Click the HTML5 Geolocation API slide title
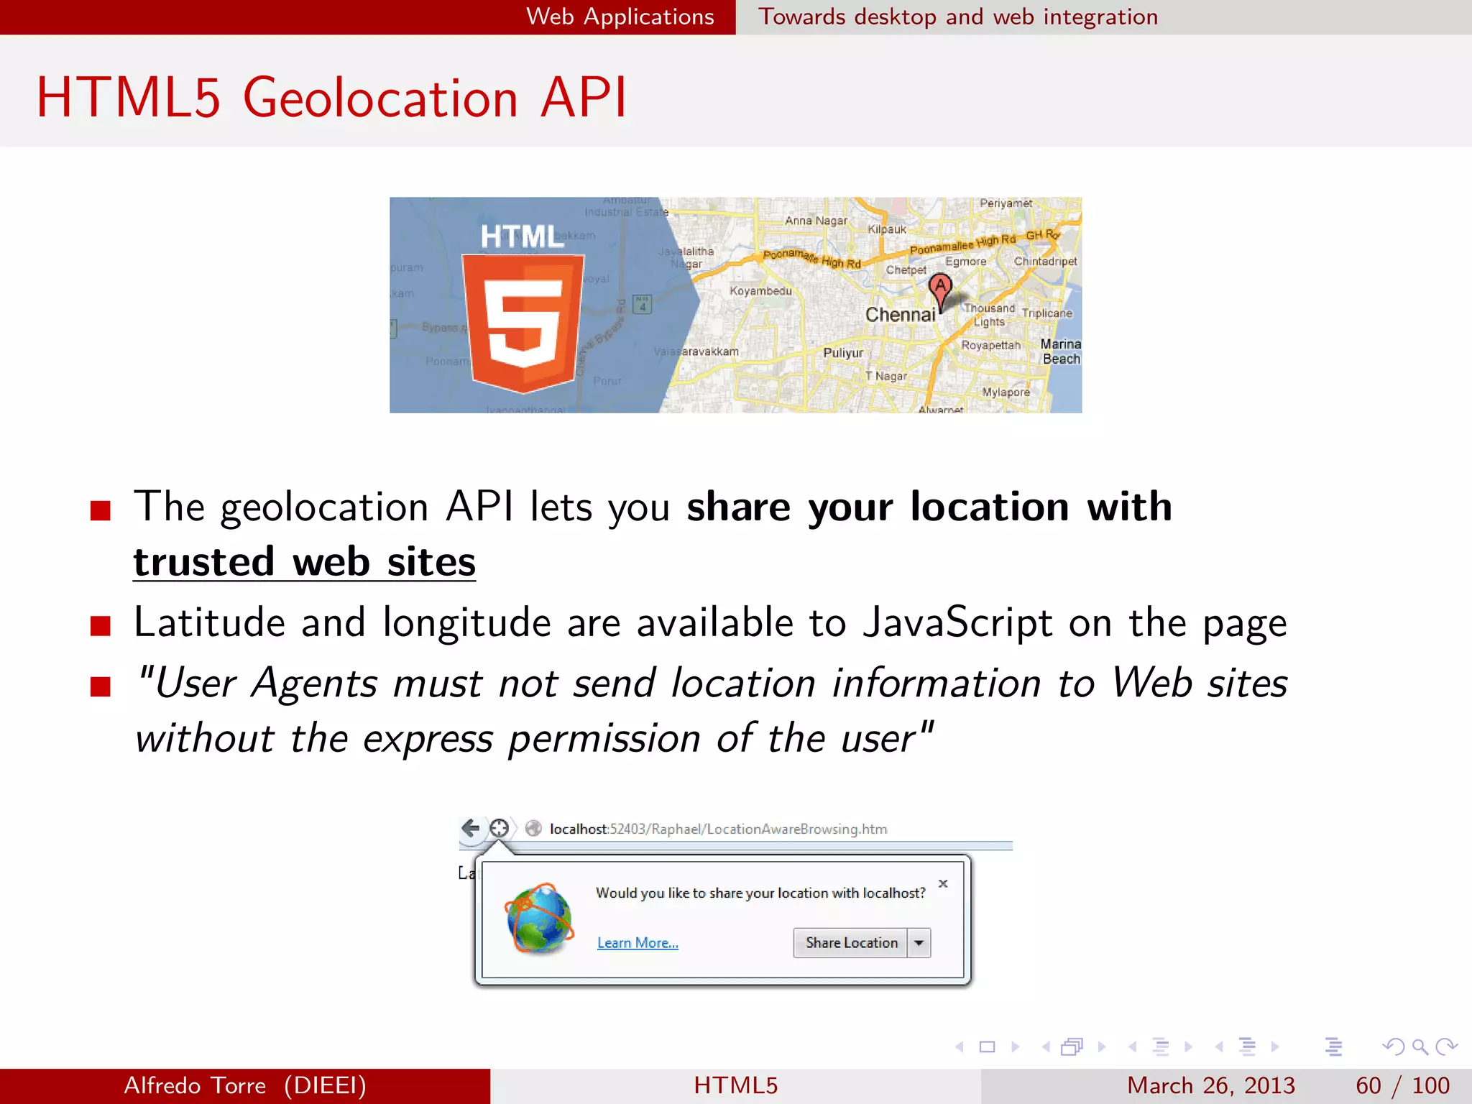 click(332, 97)
